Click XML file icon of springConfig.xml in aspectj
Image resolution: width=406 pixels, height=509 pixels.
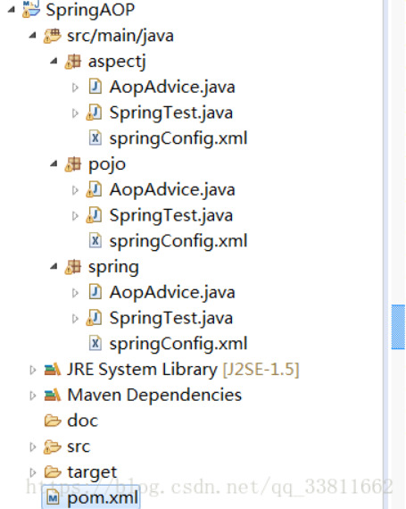click(x=95, y=138)
